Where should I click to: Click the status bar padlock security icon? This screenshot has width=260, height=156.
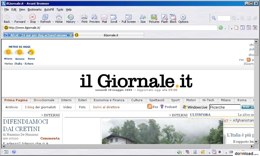point(203,152)
